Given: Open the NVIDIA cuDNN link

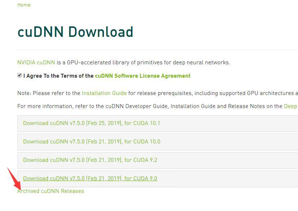Looking at the screenshot, I should (36, 63).
